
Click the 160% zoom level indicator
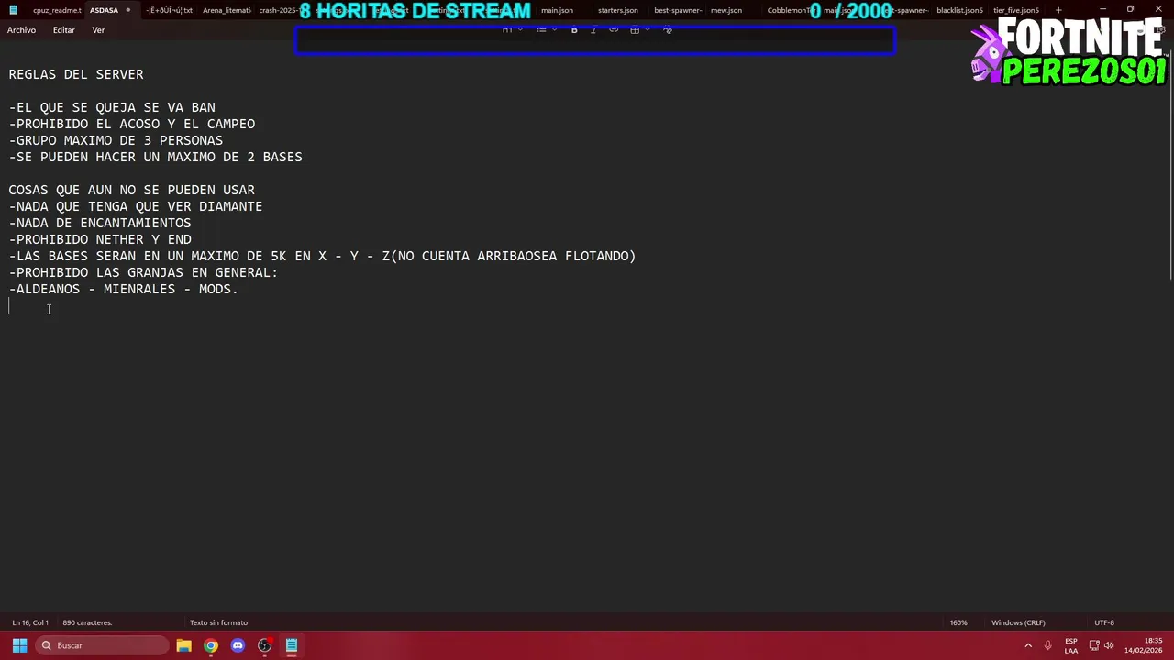958,622
